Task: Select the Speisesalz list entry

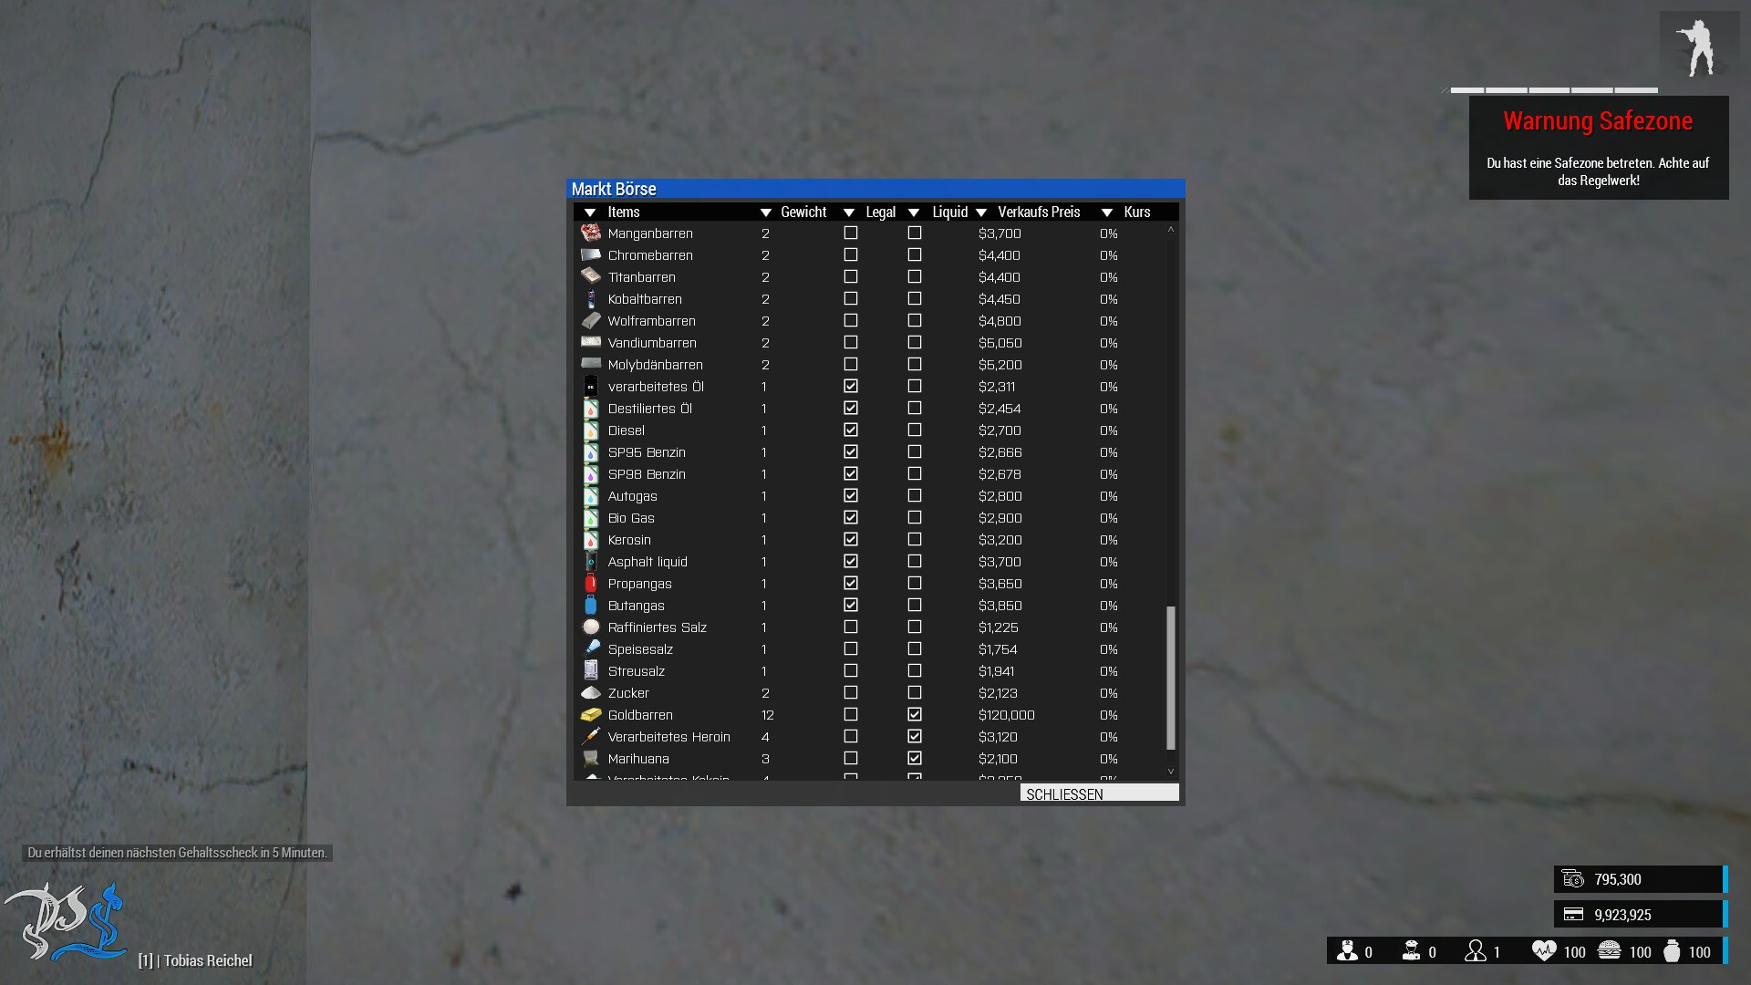Action: coord(640,649)
